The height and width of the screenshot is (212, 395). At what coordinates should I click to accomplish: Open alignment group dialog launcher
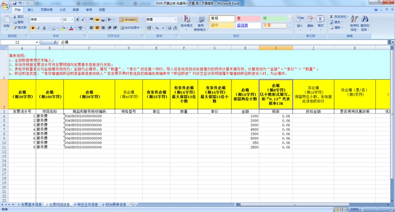142,36
